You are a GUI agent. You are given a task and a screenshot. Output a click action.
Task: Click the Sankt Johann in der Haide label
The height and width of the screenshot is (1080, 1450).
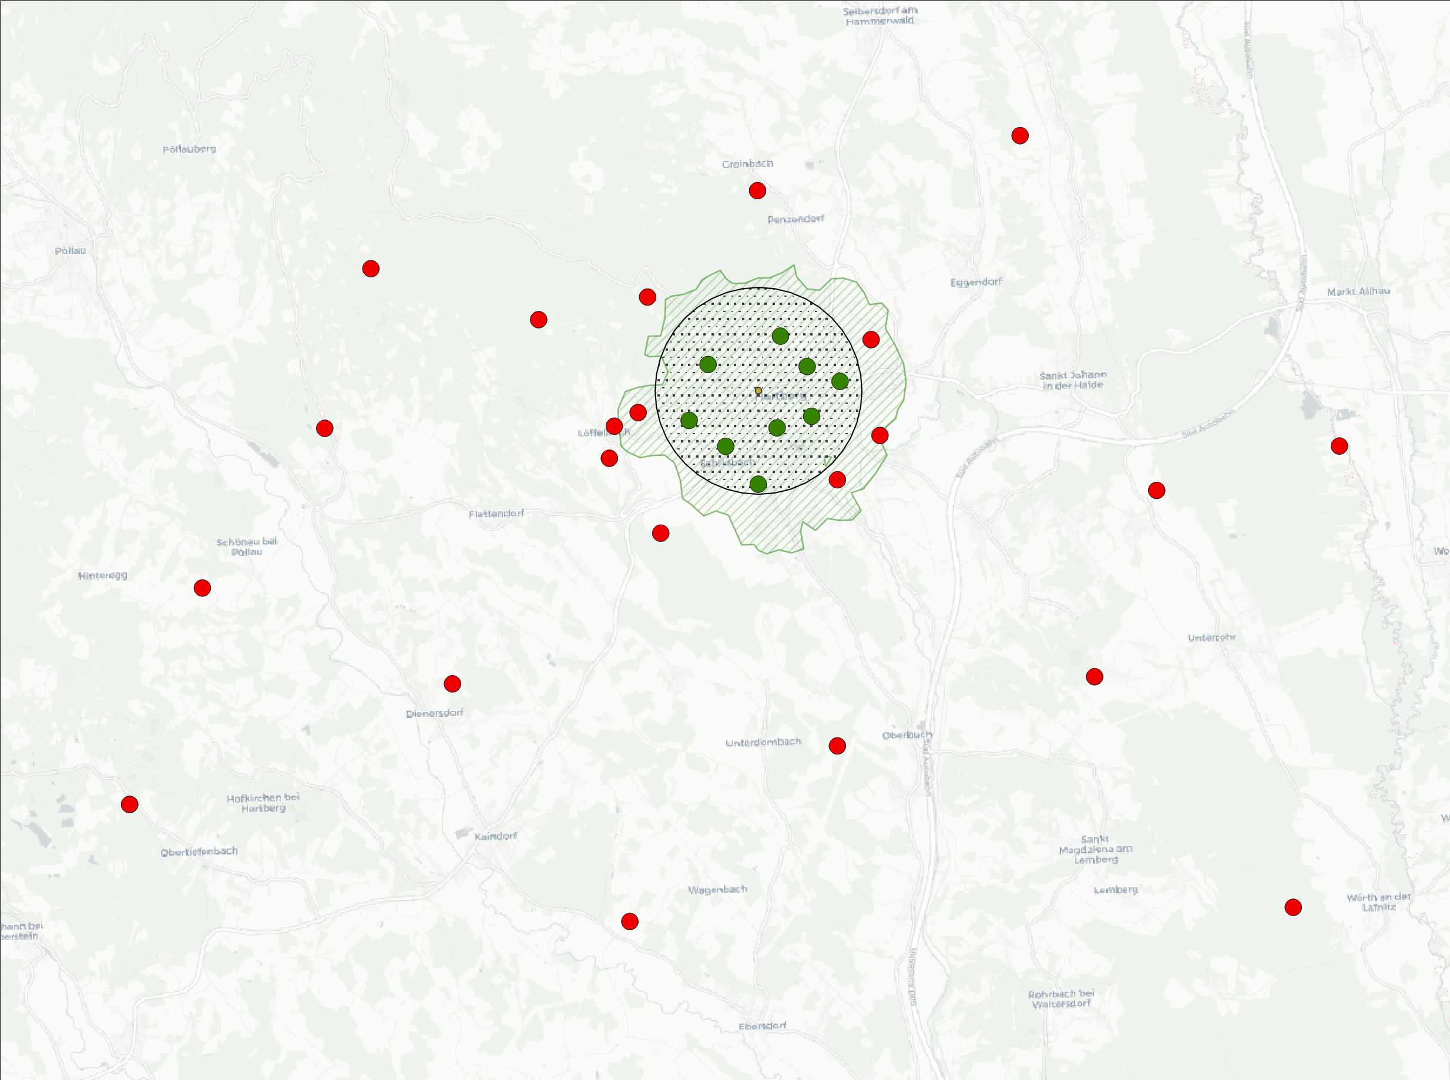coord(1073,380)
